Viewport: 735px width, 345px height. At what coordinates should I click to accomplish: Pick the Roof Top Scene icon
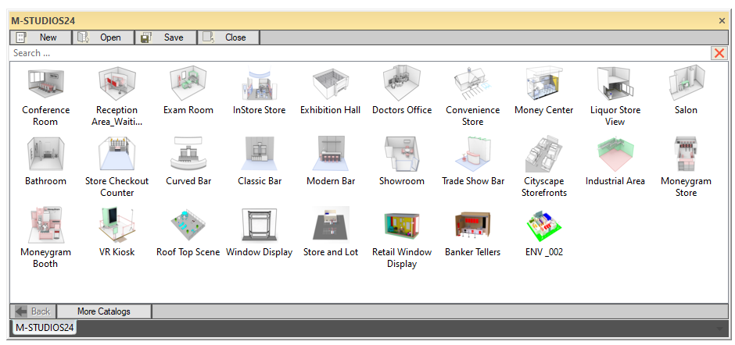(188, 226)
